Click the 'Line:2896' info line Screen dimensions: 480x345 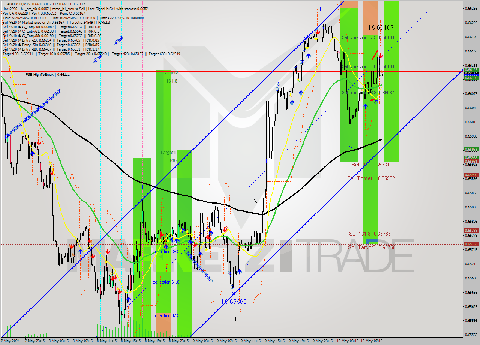coord(75,8)
